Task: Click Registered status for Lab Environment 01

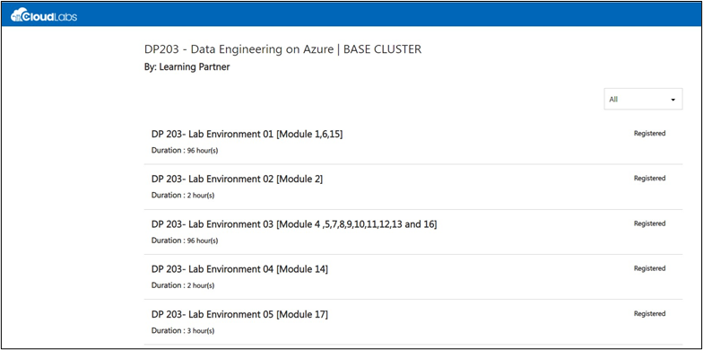Action: tap(649, 133)
